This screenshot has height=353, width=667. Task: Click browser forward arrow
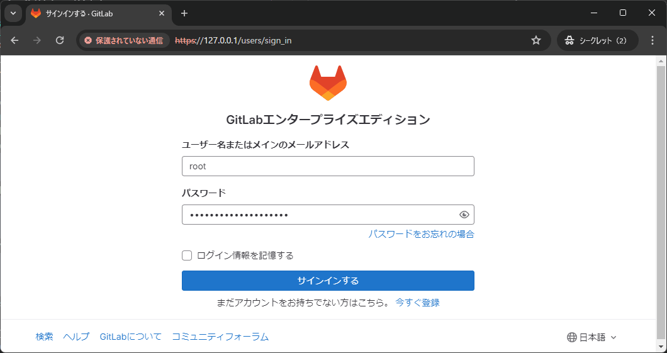37,40
